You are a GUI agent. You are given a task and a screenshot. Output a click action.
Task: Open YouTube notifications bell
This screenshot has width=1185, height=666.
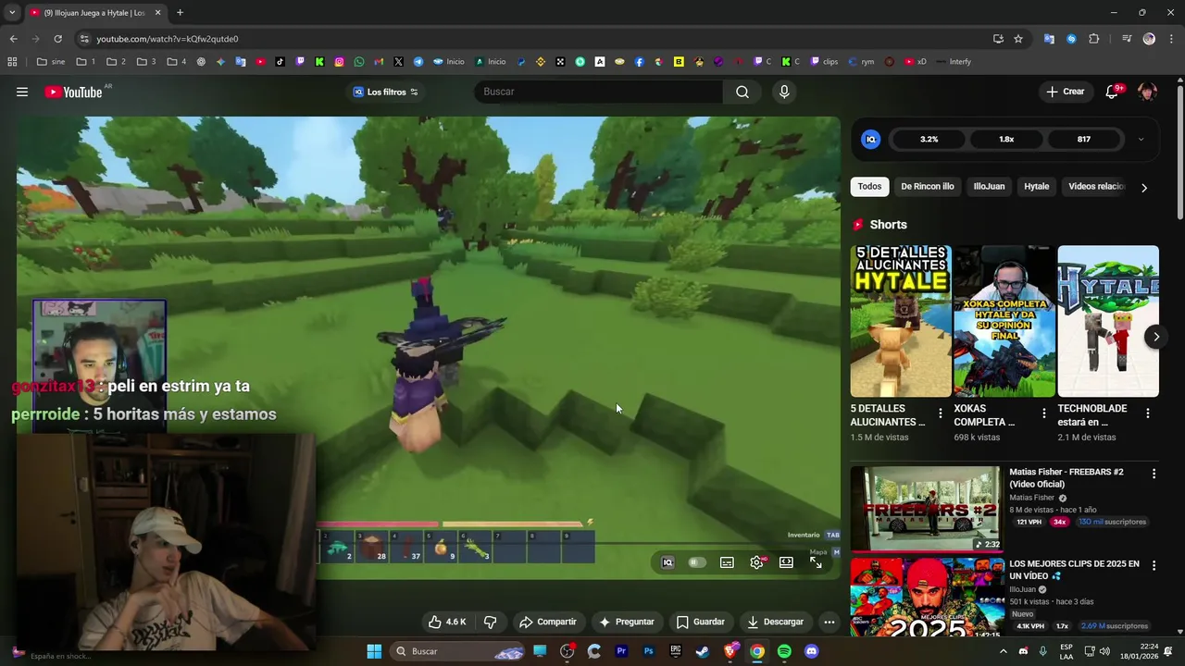(1112, 92)
